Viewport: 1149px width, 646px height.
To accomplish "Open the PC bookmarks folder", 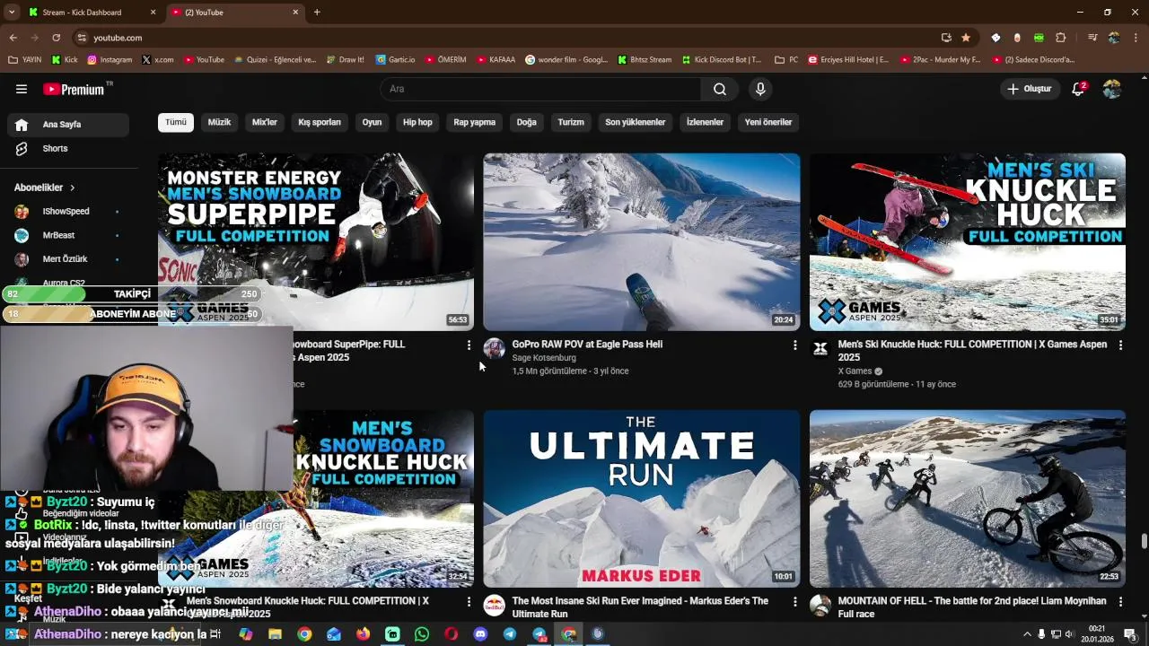I will click(x=785, y=60).
